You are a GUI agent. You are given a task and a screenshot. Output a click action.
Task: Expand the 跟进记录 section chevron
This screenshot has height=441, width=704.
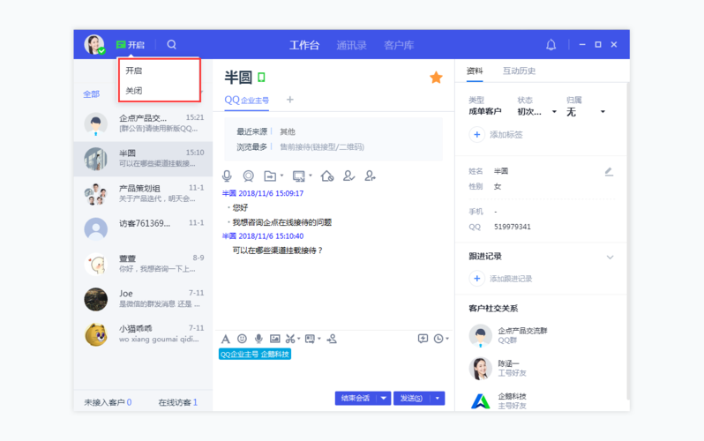[x=610, y=258]
